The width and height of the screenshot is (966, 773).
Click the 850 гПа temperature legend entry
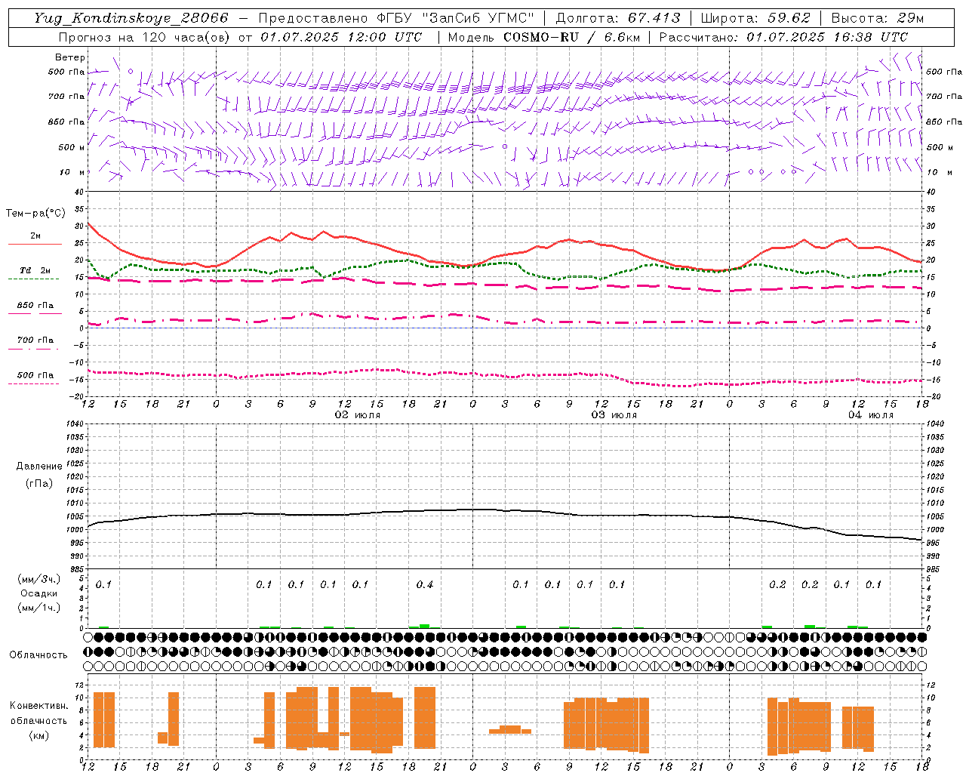point(35,306)
